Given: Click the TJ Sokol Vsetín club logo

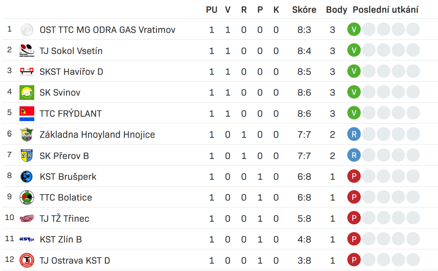Looking at the screenshot, I should point(27,51).
